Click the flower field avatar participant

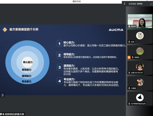(140, 51)
